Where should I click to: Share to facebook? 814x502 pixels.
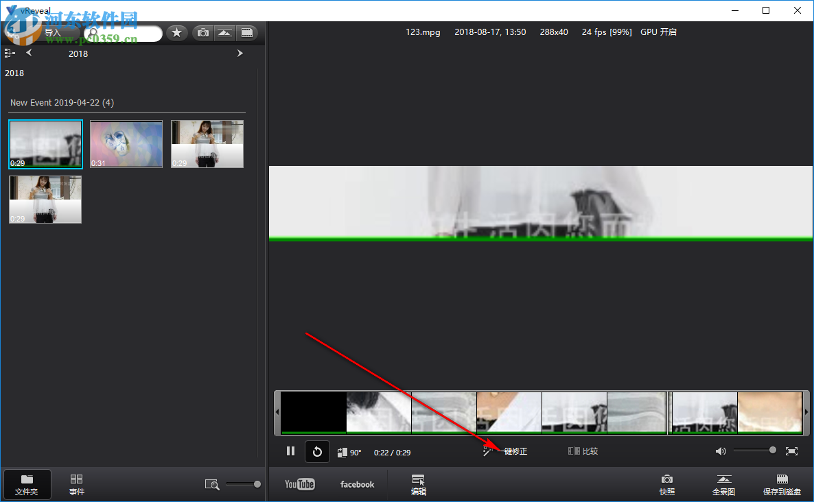point(357,484)
